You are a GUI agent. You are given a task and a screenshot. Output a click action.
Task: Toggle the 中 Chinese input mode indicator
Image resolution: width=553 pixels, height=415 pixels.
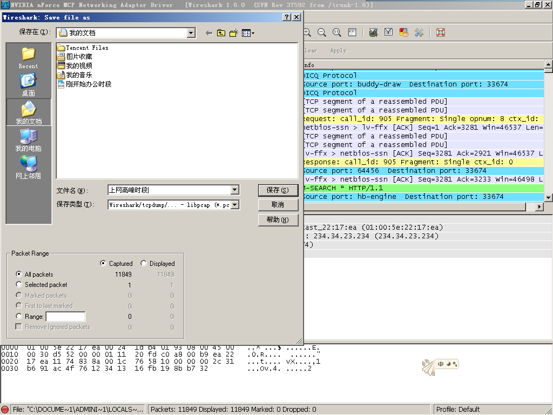(441, 364)
